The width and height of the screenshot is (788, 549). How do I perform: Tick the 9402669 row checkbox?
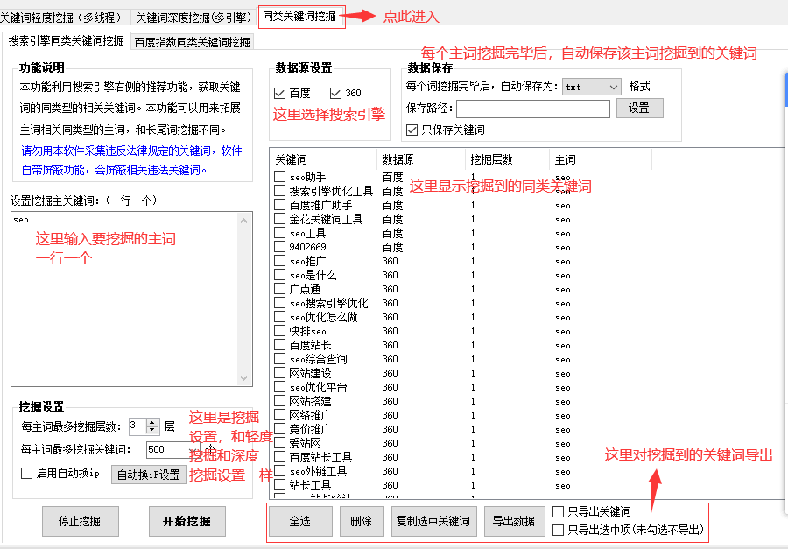click(280, 247)
